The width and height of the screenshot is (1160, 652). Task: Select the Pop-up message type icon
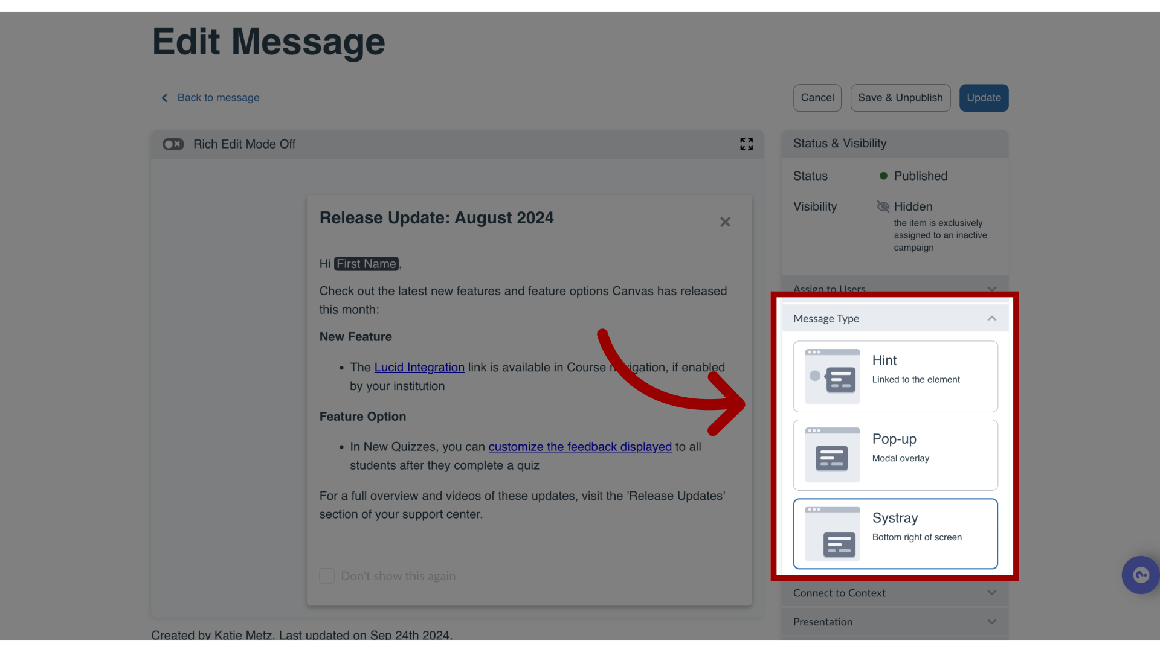(832, 455)
